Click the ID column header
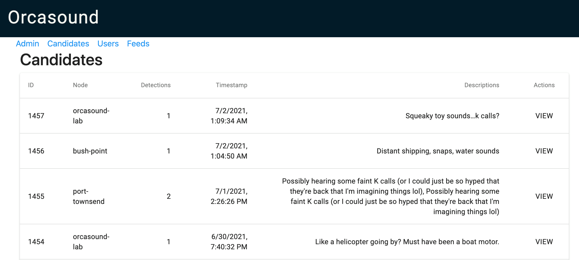 click(31, 85)
